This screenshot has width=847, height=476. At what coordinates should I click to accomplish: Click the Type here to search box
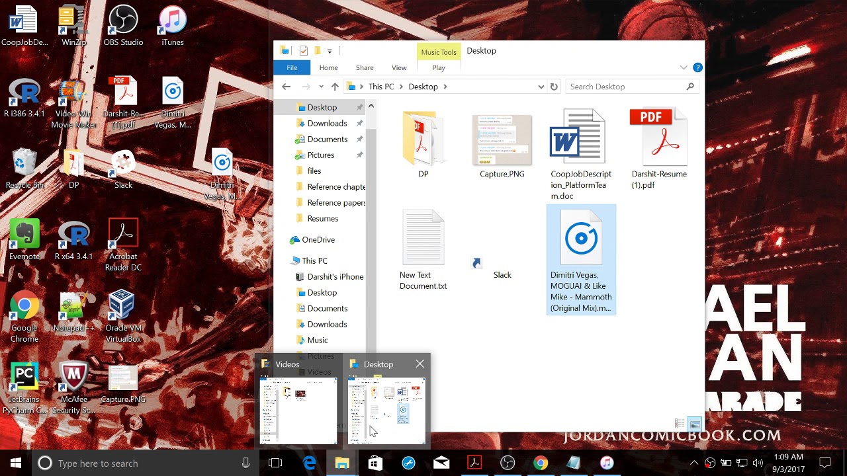[144, 463]
